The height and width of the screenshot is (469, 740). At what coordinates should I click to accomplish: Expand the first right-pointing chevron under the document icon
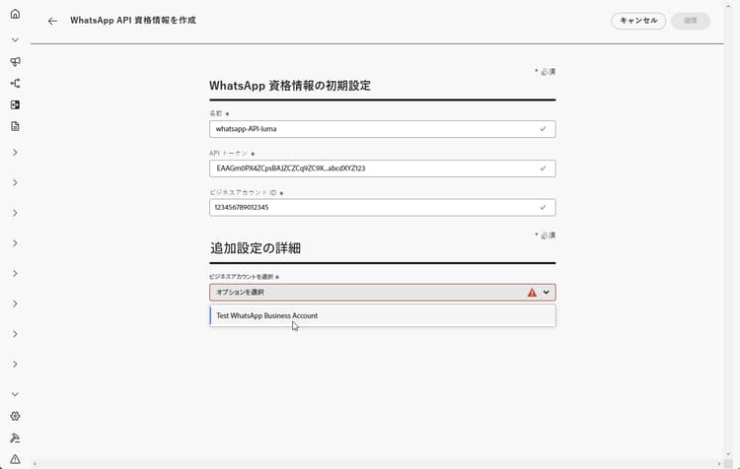coord(15,153)
